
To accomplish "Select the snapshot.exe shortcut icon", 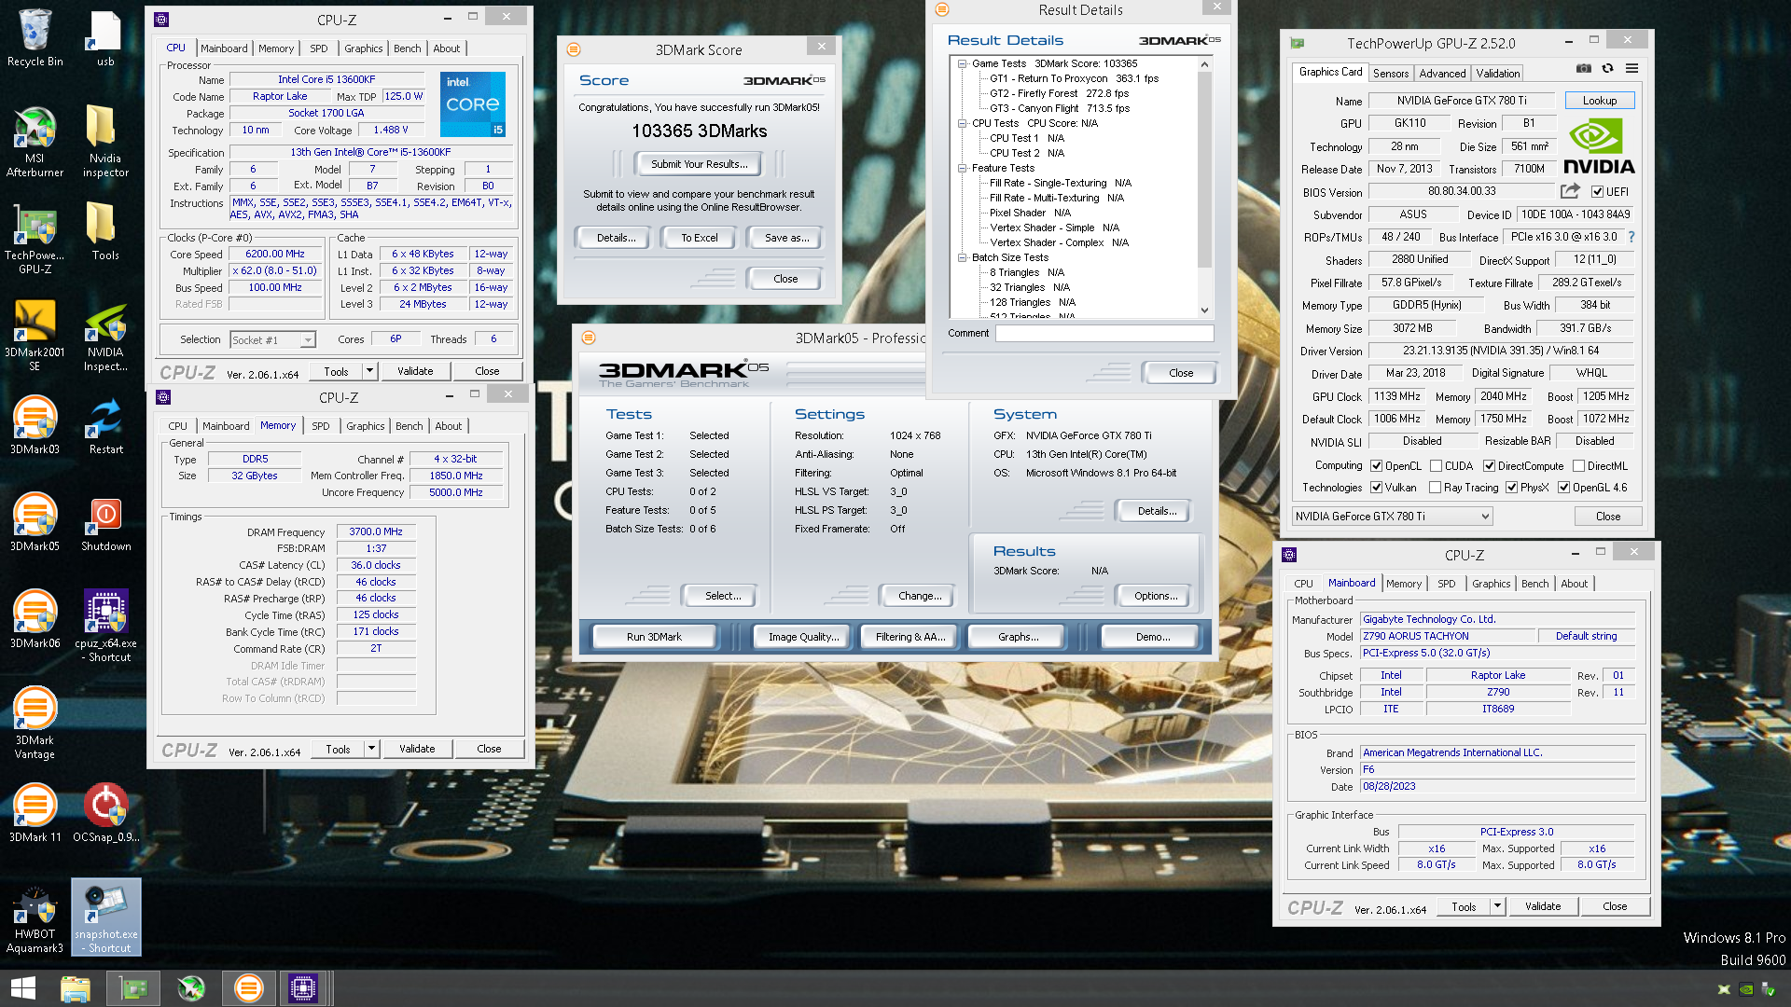I will coord(105,917).
